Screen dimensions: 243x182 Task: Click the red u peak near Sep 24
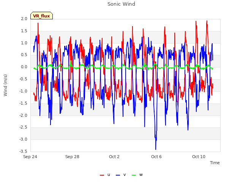[x=38, y=24]
